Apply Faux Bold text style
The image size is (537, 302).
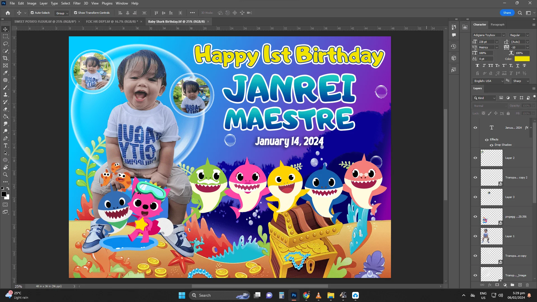point(477,66)
